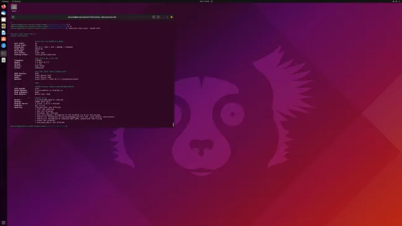Show Applications grid at dock bottom
402x226 pixels.
[x=4, y=223]
